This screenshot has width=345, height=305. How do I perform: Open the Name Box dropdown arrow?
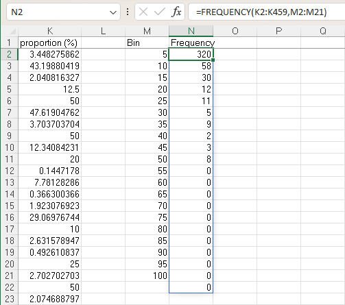point(113,12)
